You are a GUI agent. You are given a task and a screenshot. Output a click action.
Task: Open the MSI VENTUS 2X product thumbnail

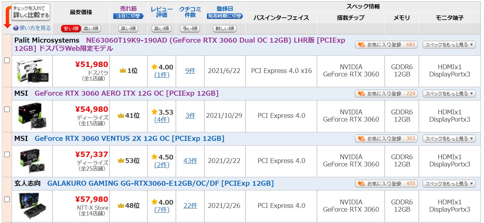coord(32,161)
